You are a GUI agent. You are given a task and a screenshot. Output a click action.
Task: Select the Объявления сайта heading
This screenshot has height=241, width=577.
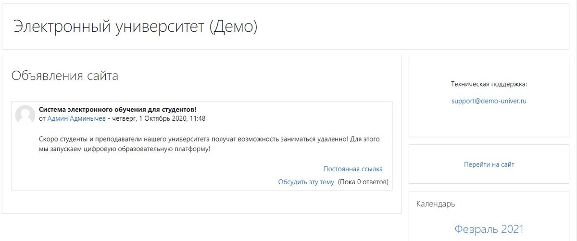[x=65, y=76]
